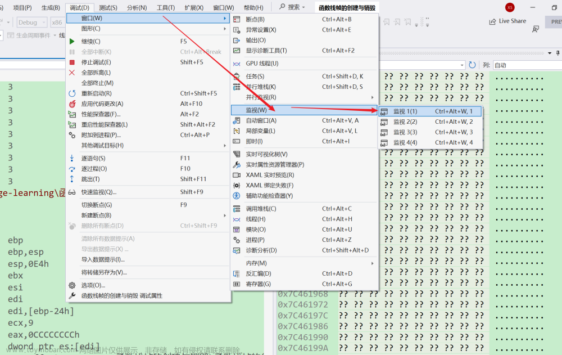562x355 pixels.
Task: Open the Debug (调试) menu
Action: [x=80, y=7]
